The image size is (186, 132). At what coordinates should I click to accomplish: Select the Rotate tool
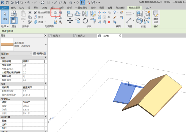(85, 21)
